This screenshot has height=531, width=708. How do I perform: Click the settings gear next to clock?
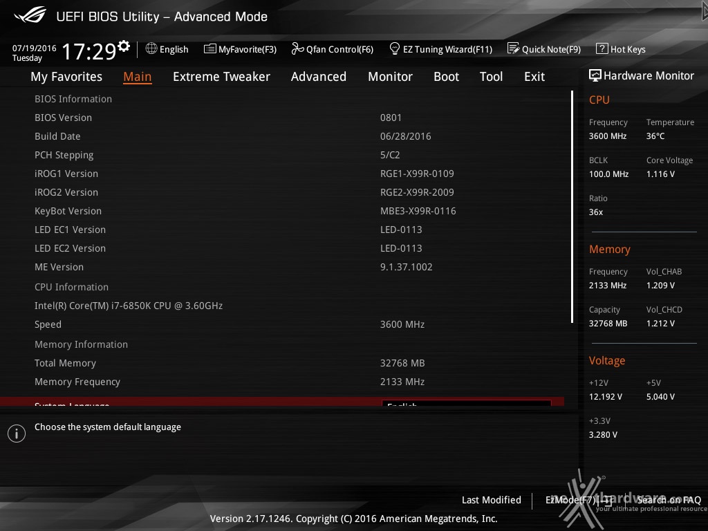pos(124,46)
